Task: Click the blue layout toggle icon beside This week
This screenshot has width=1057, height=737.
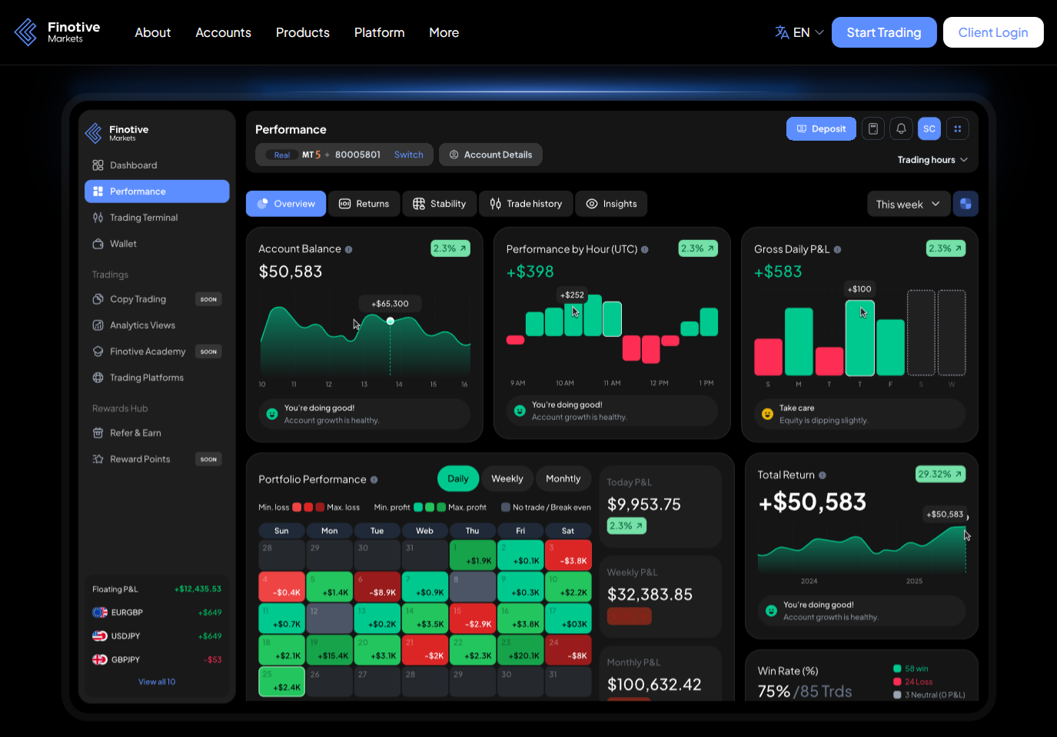Action: pos(966,204)
